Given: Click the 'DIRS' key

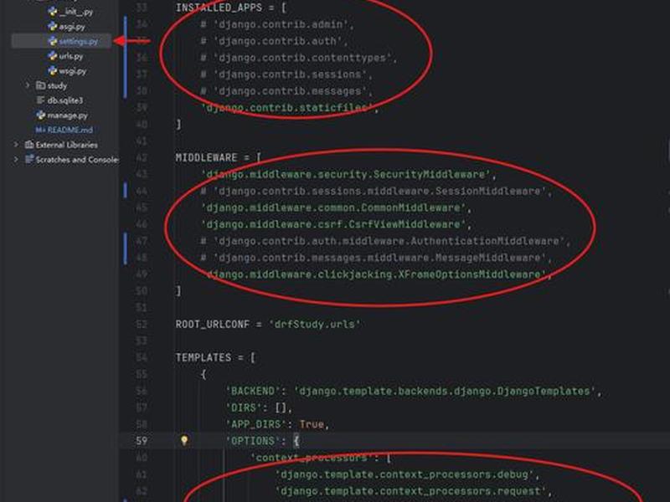Looking at the screenshot, I should click(x=244, y=407).
